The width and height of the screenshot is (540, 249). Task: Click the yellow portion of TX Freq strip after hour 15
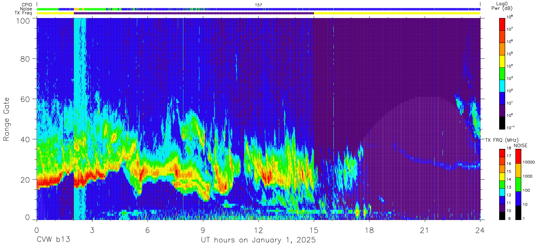[x=397, y=13]
